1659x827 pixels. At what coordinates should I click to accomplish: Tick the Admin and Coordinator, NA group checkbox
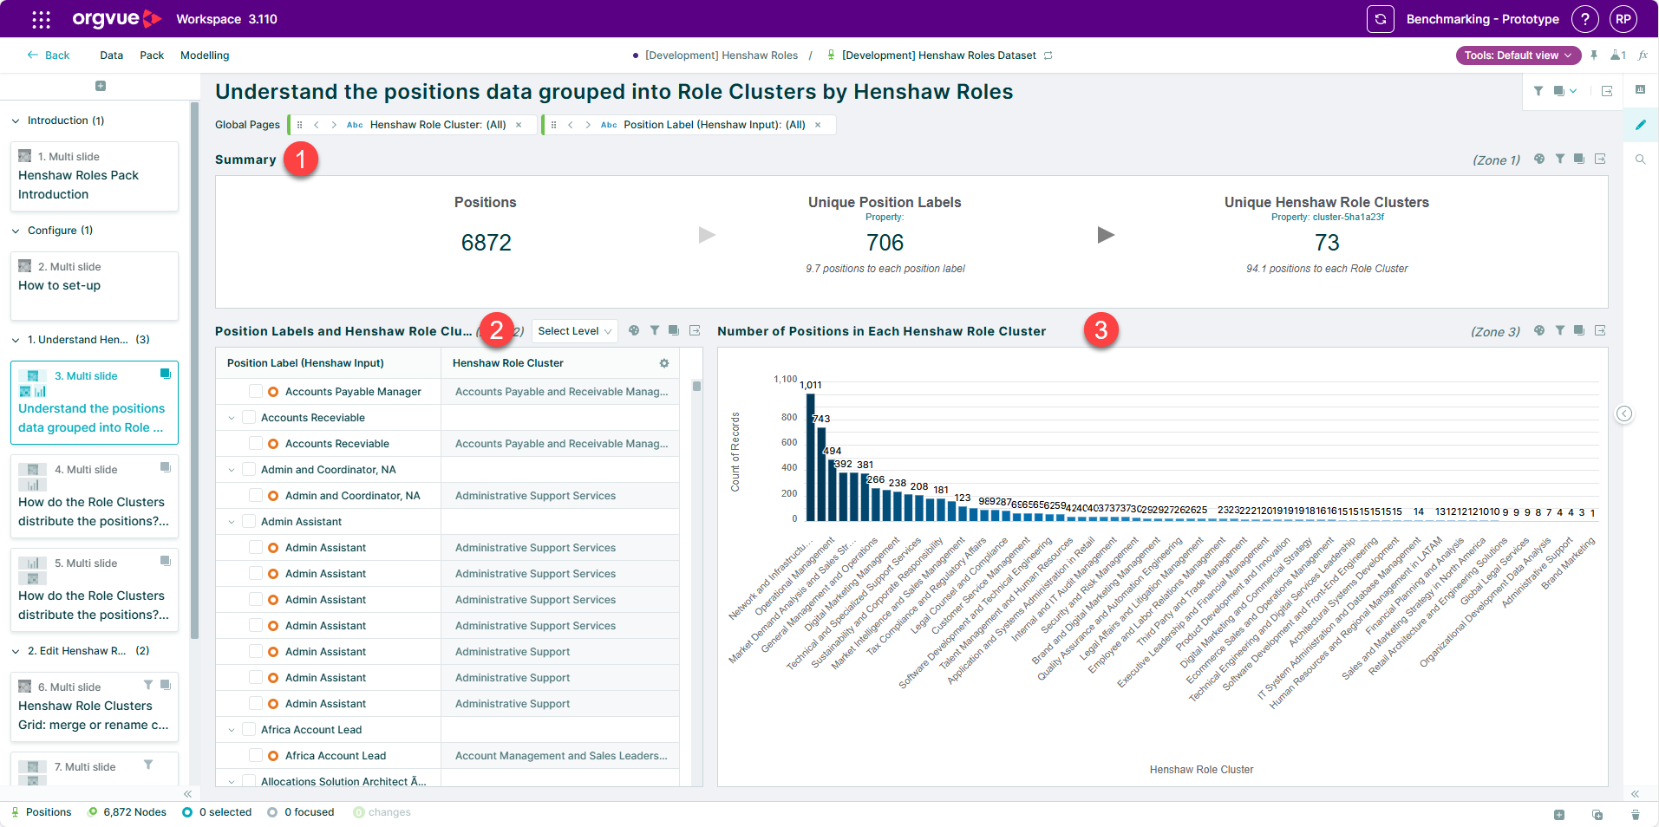[249, 469]
